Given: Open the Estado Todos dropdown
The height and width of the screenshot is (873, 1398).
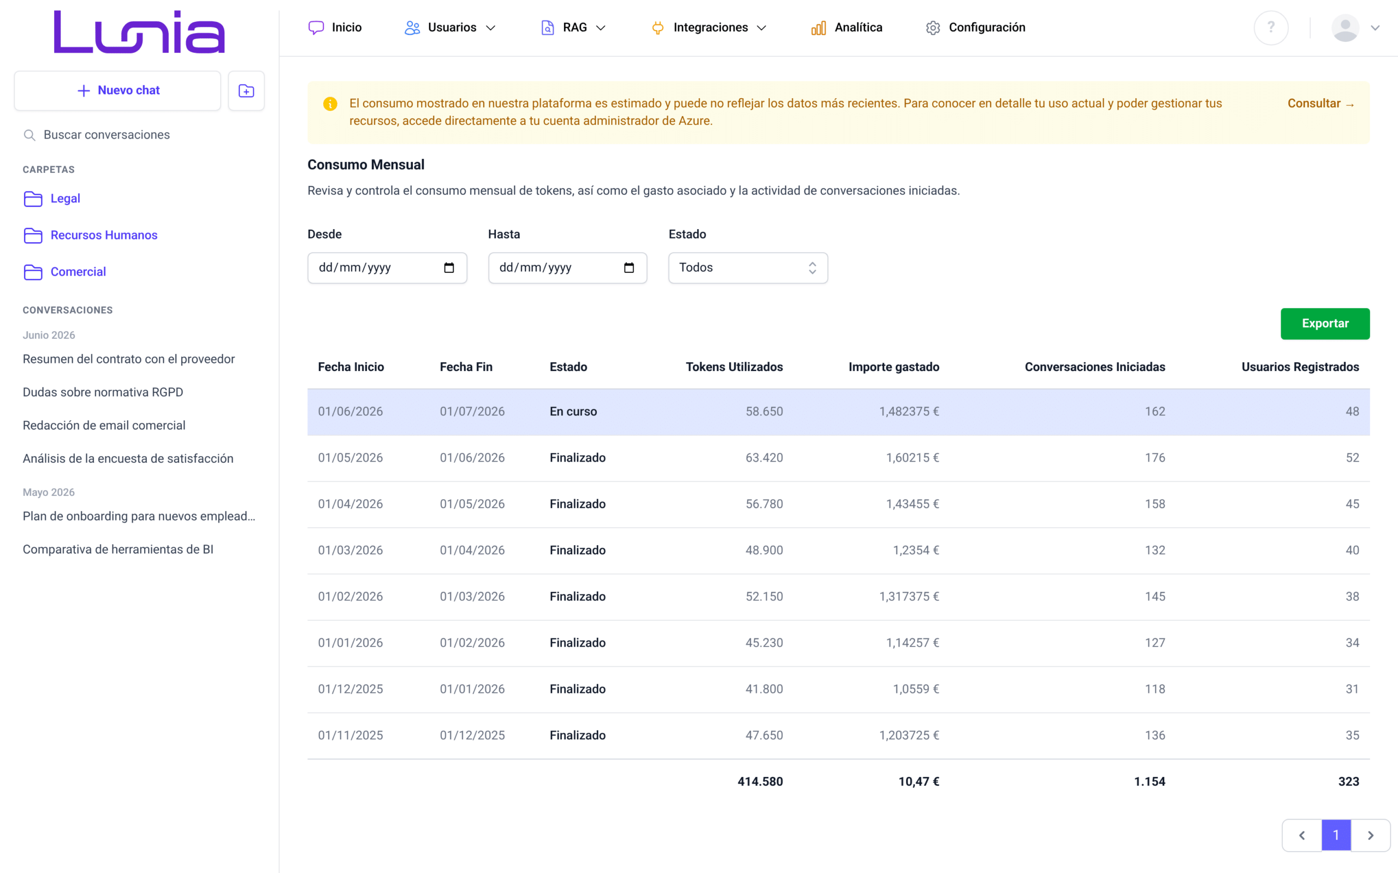Looking at the screenshot, I should [x=748, y=268].
